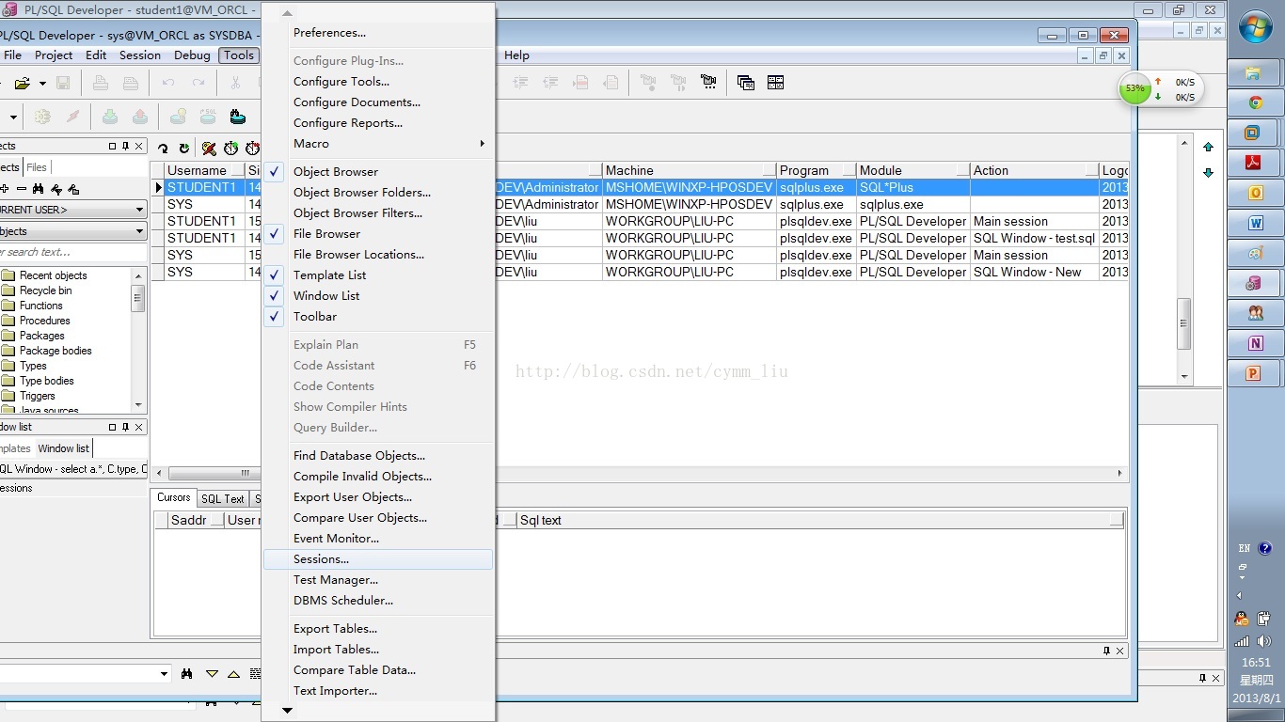Image resolution: width=1285 pixels, height=722 pixels.
Task: Click the filter icon in Object Browser toolbar
Action: pos(56,189)
